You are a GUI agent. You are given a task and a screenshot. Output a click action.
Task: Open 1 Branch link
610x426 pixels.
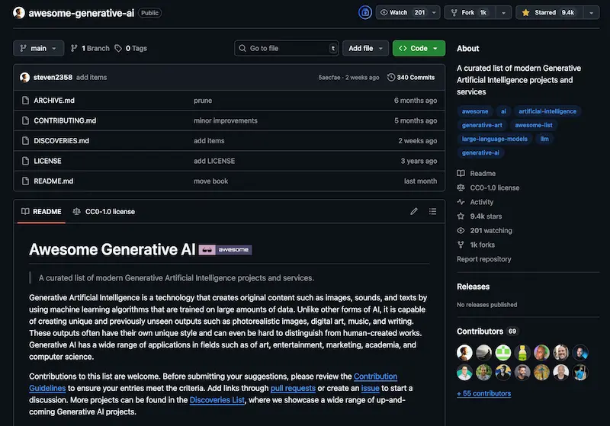(x=90, y=48)
